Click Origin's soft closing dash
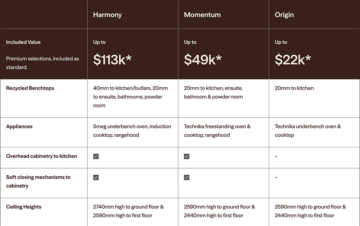 (x=276, y=177)
